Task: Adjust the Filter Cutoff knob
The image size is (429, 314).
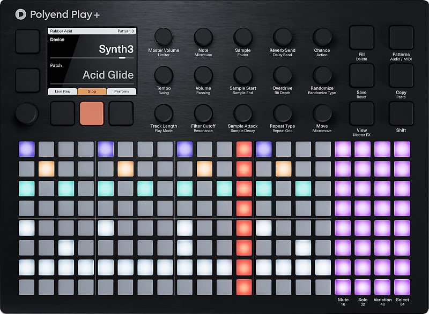Action: coord(203,112)
